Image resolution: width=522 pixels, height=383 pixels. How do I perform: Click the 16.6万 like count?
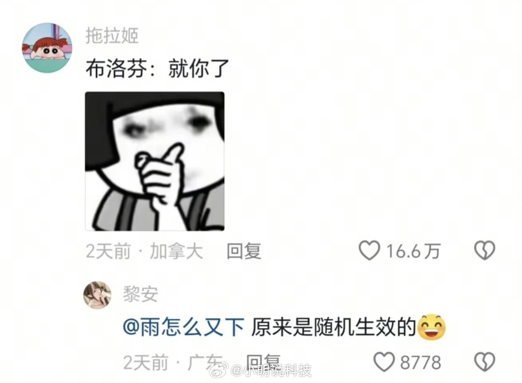point(413,251)
